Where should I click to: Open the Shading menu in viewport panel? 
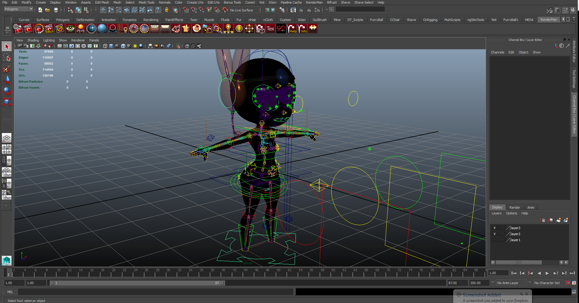pyautogui.click(x=33, y=40)
